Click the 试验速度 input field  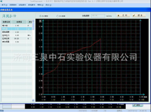click(x=98, y=16)
